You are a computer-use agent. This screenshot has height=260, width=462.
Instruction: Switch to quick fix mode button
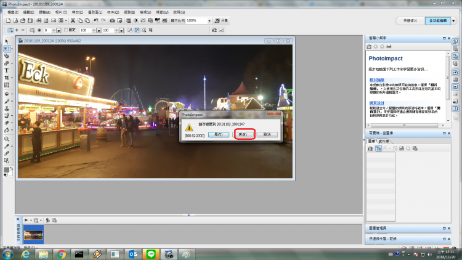pos(410,20)
